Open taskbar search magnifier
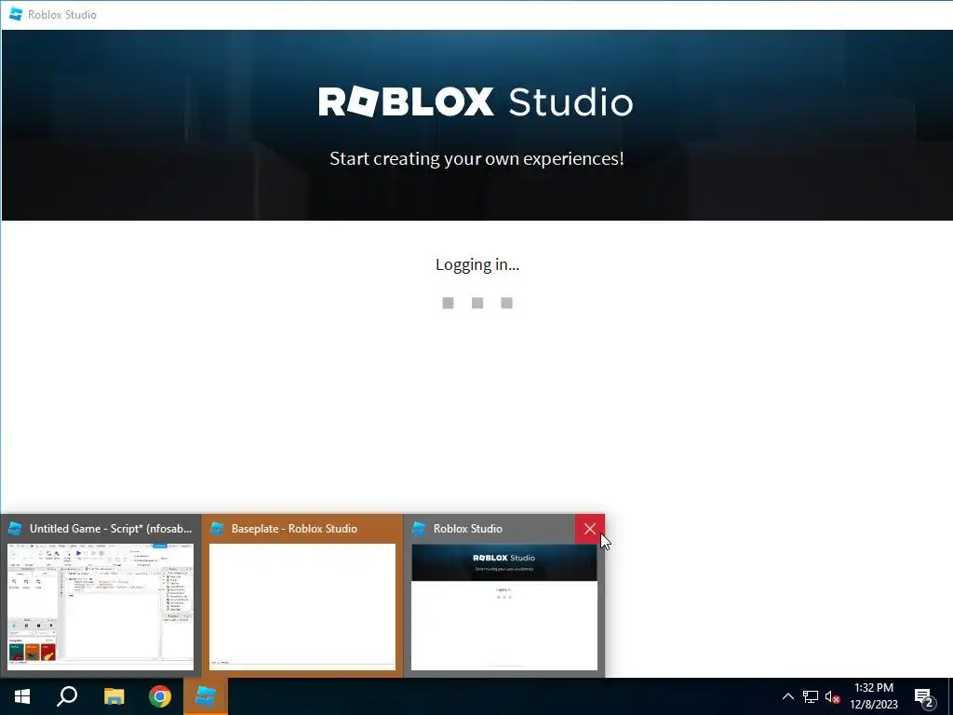 (67, 696)
